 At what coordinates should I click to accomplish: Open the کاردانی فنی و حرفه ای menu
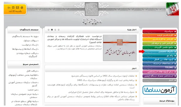(160, 43)
